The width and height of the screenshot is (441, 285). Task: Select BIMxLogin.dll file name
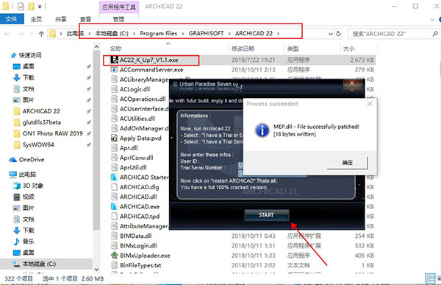click(x=138, y=245)
